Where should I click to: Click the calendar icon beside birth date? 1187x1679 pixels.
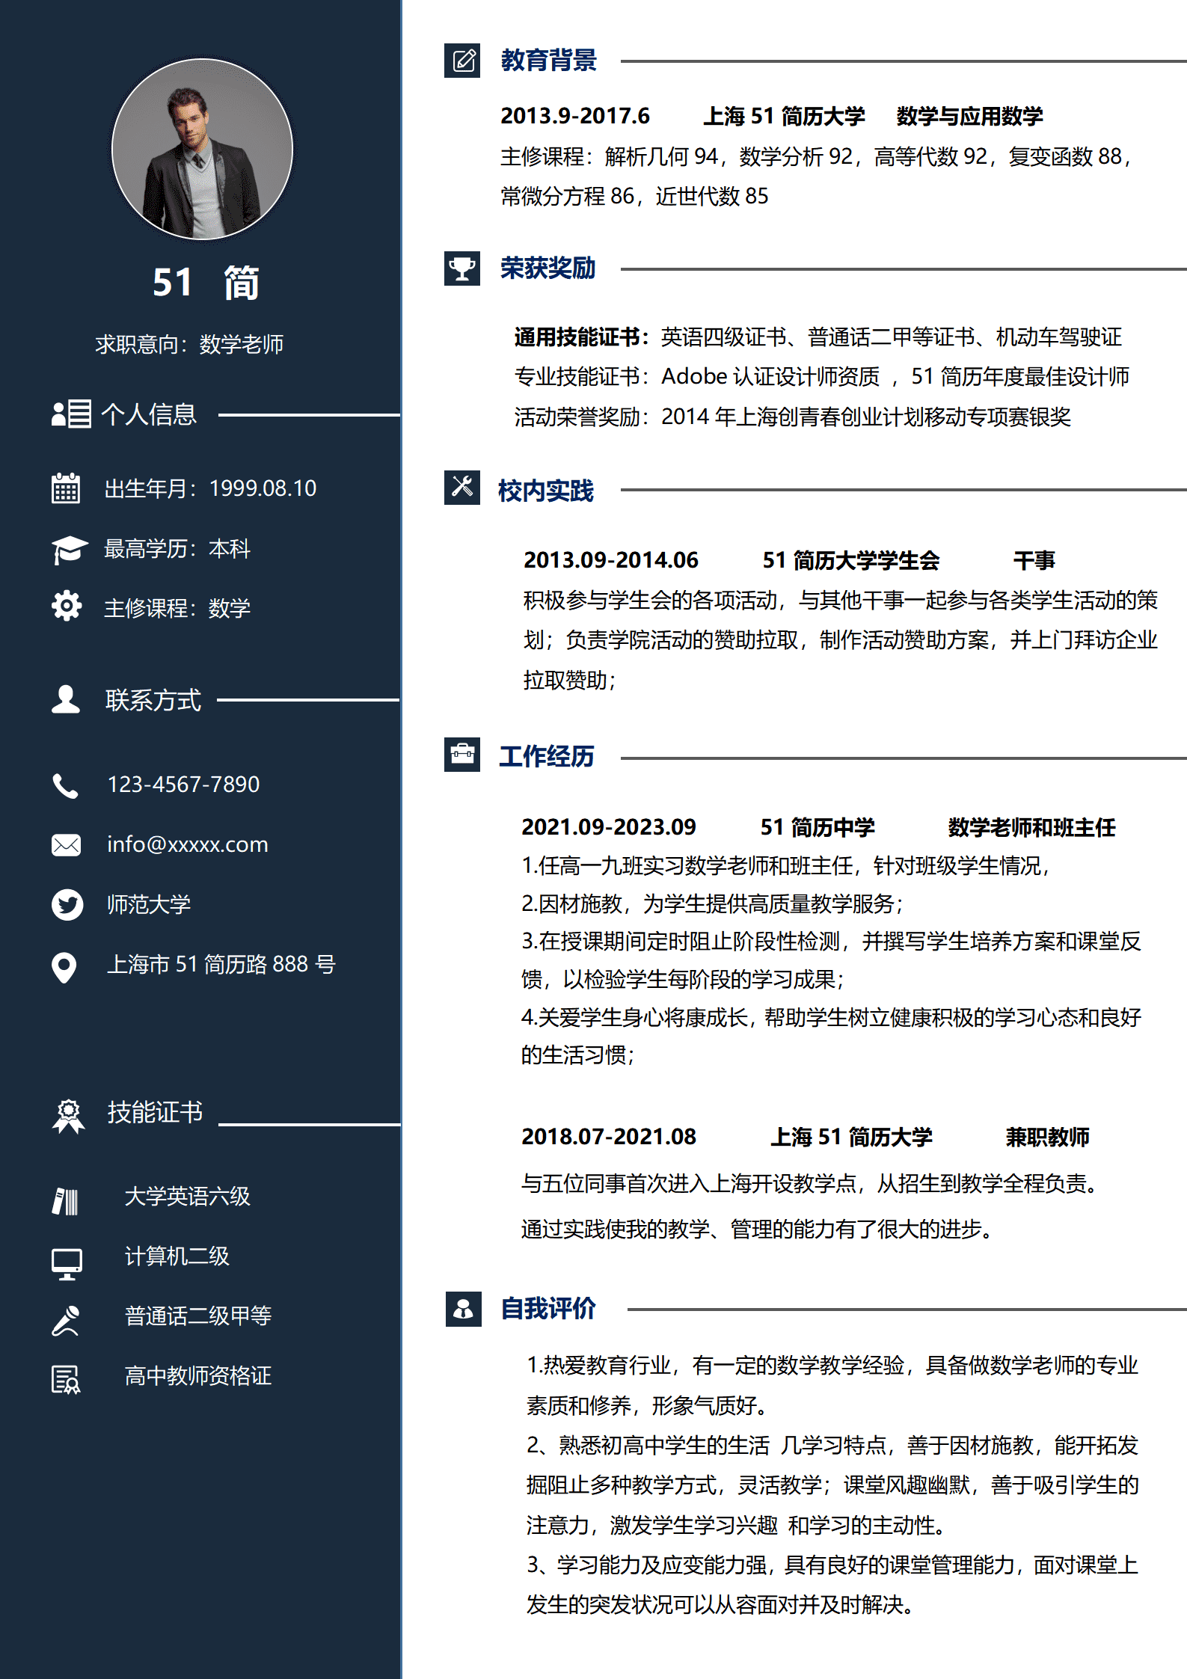66,488
